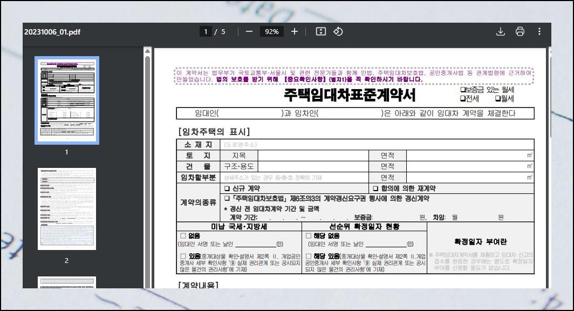This screenshot has width=574, height=311.
Task: Jump to partially visible third page thumbnail
Action: click(x=67, y=282)
